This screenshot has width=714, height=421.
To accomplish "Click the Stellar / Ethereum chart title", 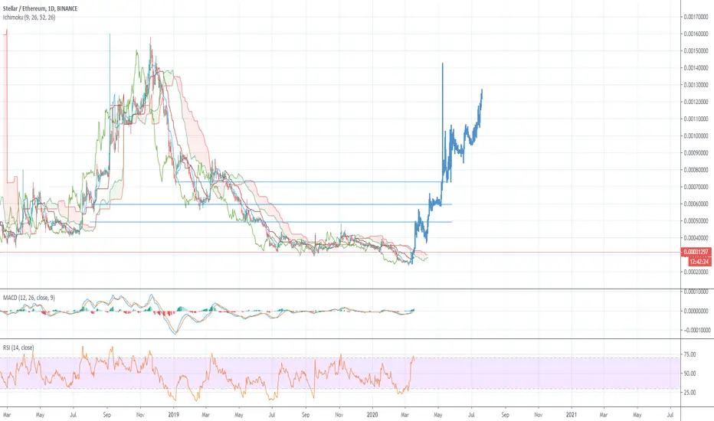I will coord(40,8).
